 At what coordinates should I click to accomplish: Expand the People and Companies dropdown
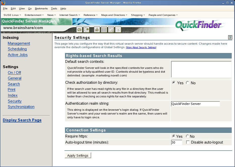[x=163, y=15]
